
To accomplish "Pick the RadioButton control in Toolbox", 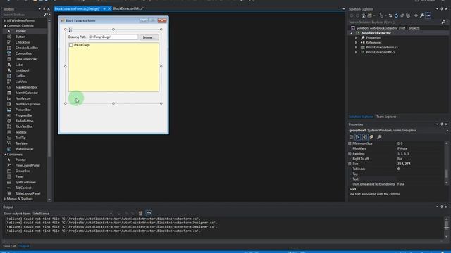I will click(25, 121).
